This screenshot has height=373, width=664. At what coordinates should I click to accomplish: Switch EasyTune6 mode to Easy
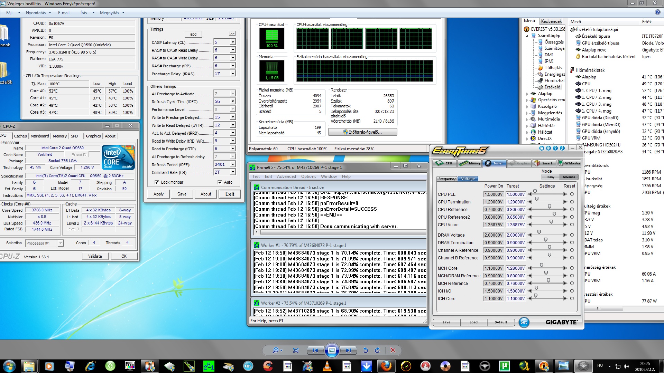point(551,177)
